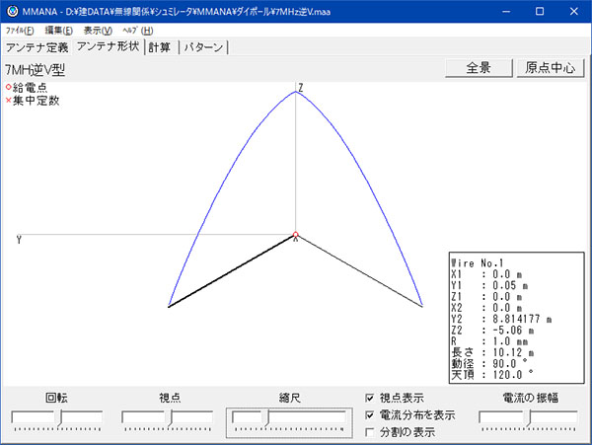Image resolution: width=592 pixels, height=445 pixels.
Task: Toggle the 視点表示 checkbox
Action: pos(370,398)
